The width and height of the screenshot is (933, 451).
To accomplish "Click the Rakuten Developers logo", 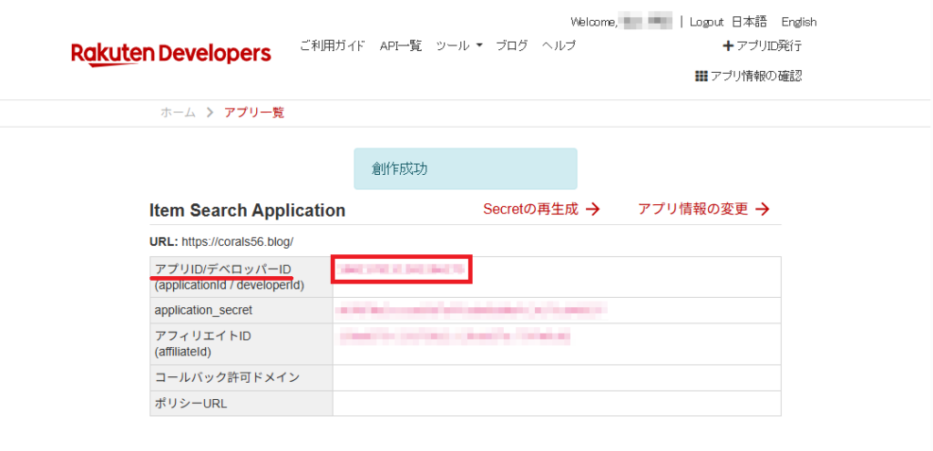I will tap(170, 54).
